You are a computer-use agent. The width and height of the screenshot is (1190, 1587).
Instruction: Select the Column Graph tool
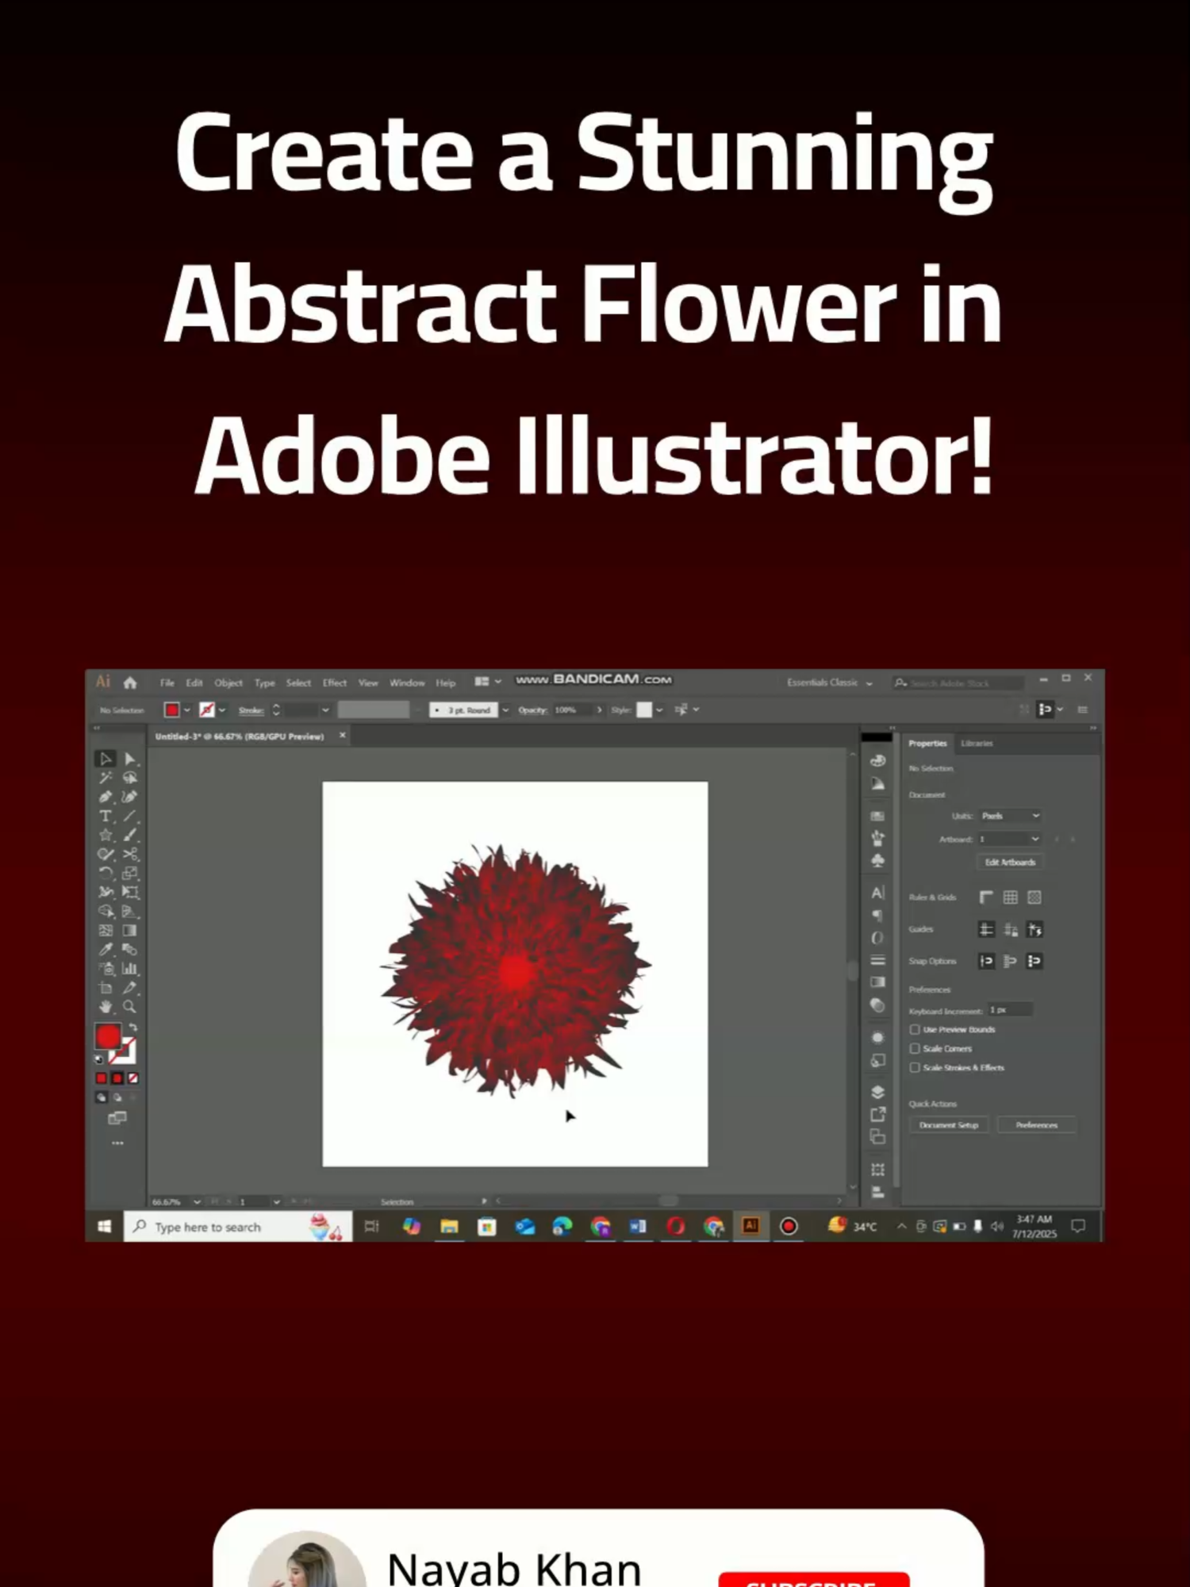click(x=130, y=968)
